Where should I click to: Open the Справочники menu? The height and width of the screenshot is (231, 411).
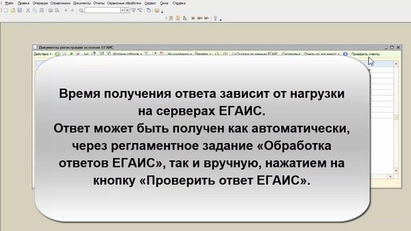(x=60, y=3)
